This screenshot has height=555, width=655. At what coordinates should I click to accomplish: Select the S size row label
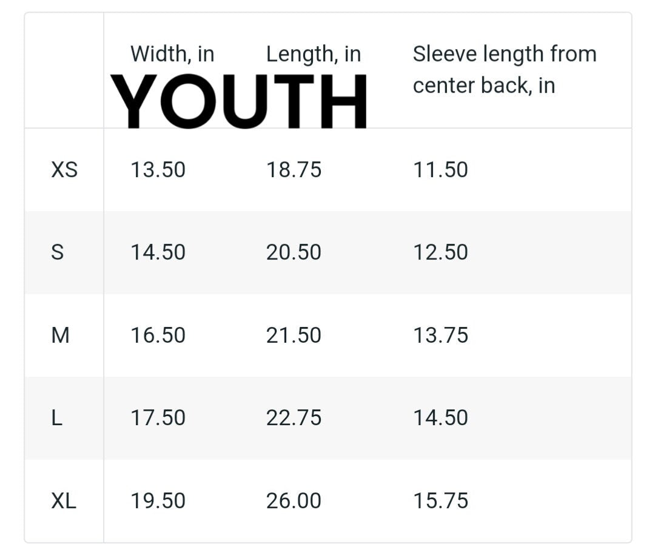[x=57, y=252]
